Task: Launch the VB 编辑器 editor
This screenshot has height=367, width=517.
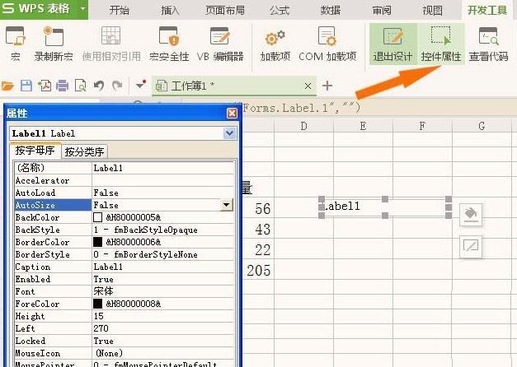Action: (220, 44)
